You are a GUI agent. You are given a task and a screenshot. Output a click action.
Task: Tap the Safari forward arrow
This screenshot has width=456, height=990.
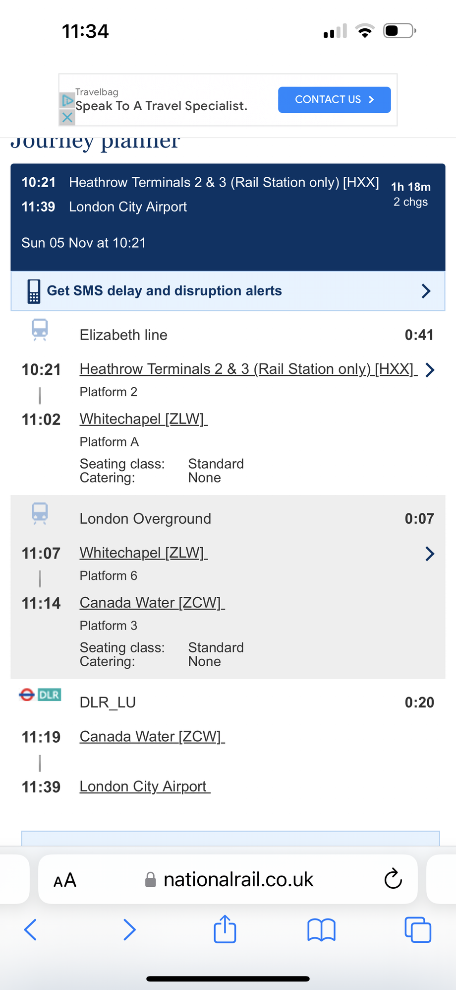click(x=129, y=929)
